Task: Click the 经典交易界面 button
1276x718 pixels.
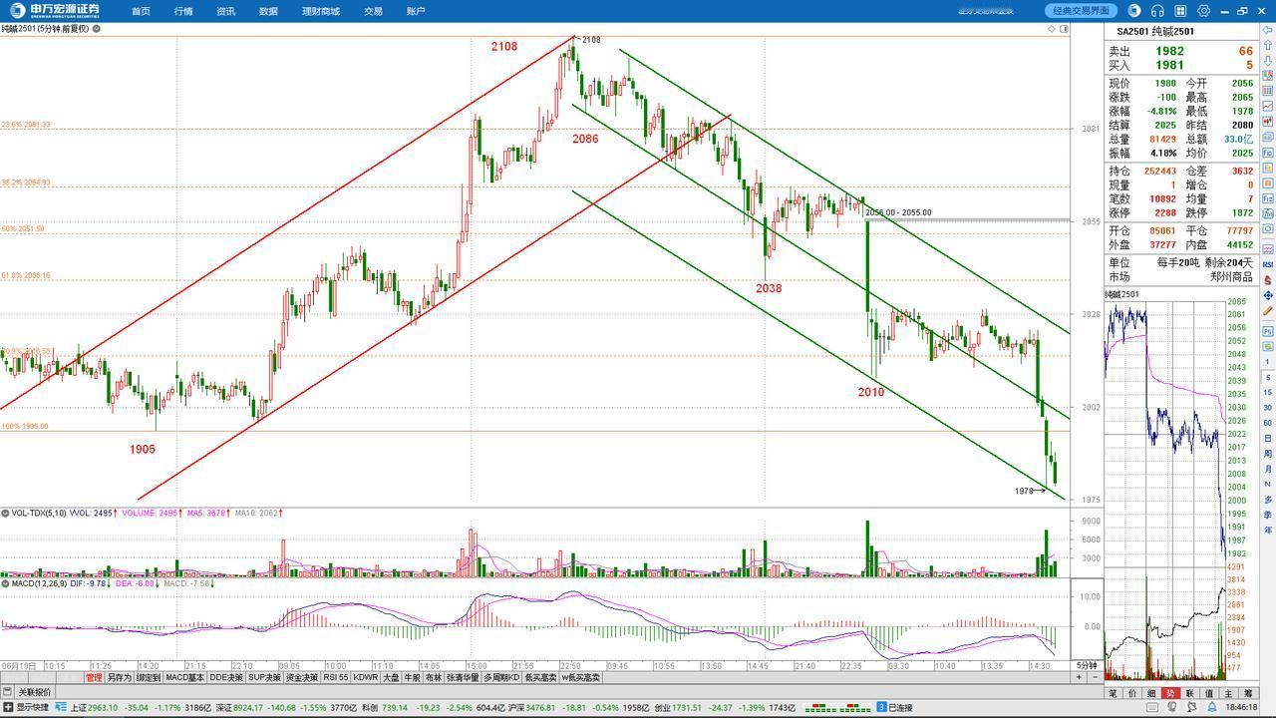Action: 1082,10
